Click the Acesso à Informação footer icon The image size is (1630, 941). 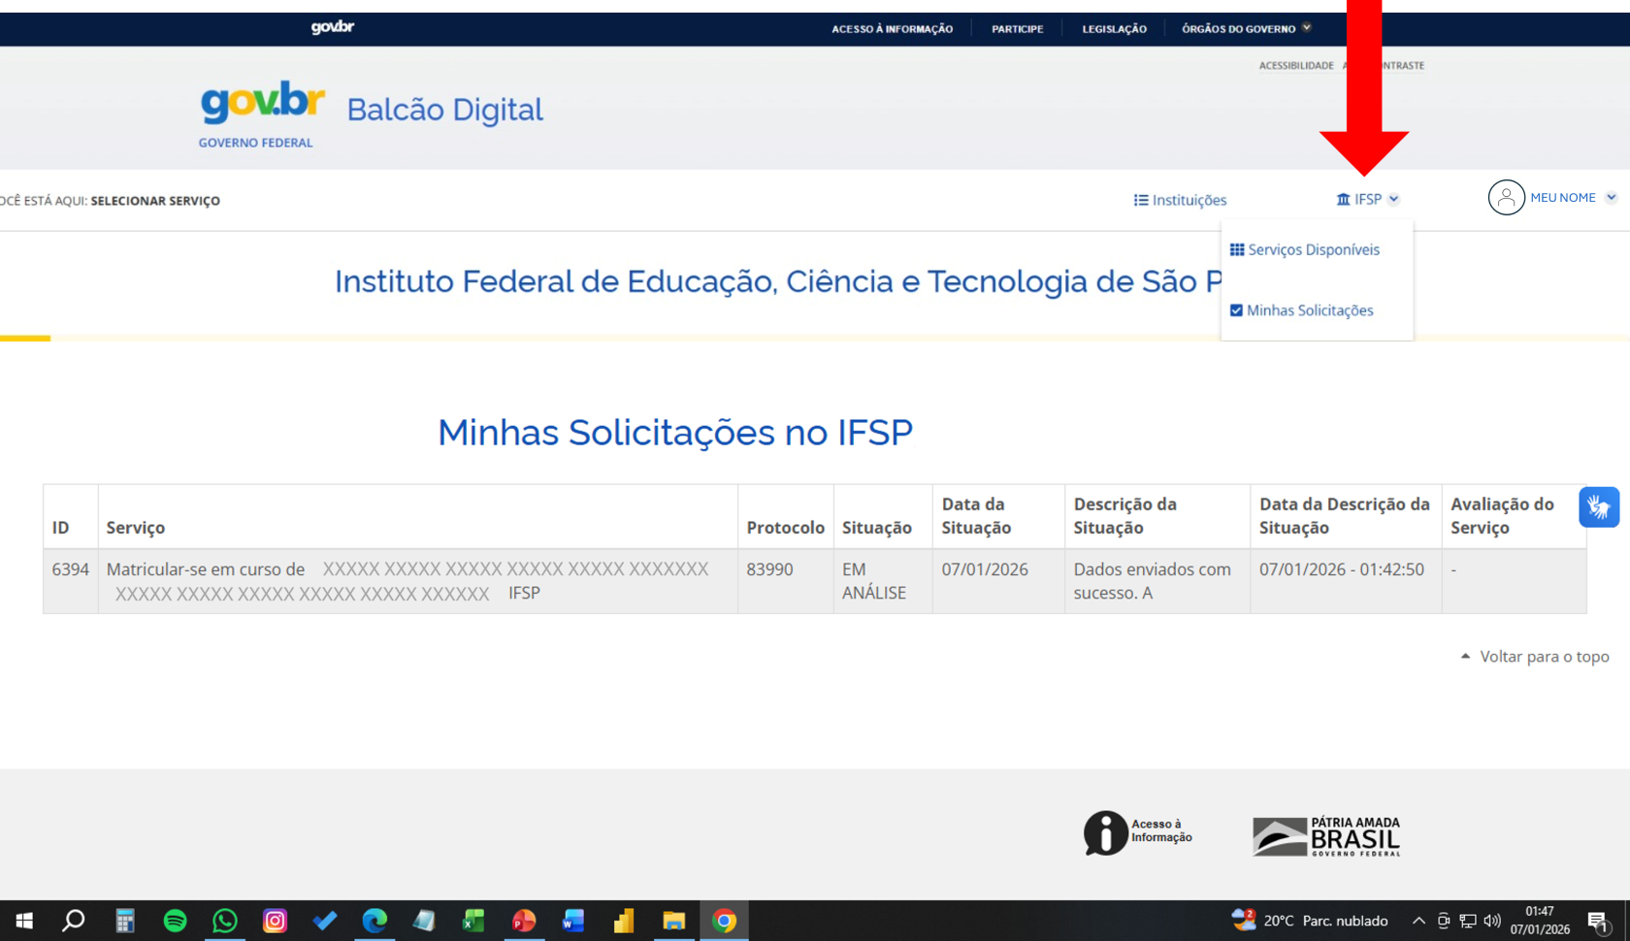click(x=1104, y=832)
